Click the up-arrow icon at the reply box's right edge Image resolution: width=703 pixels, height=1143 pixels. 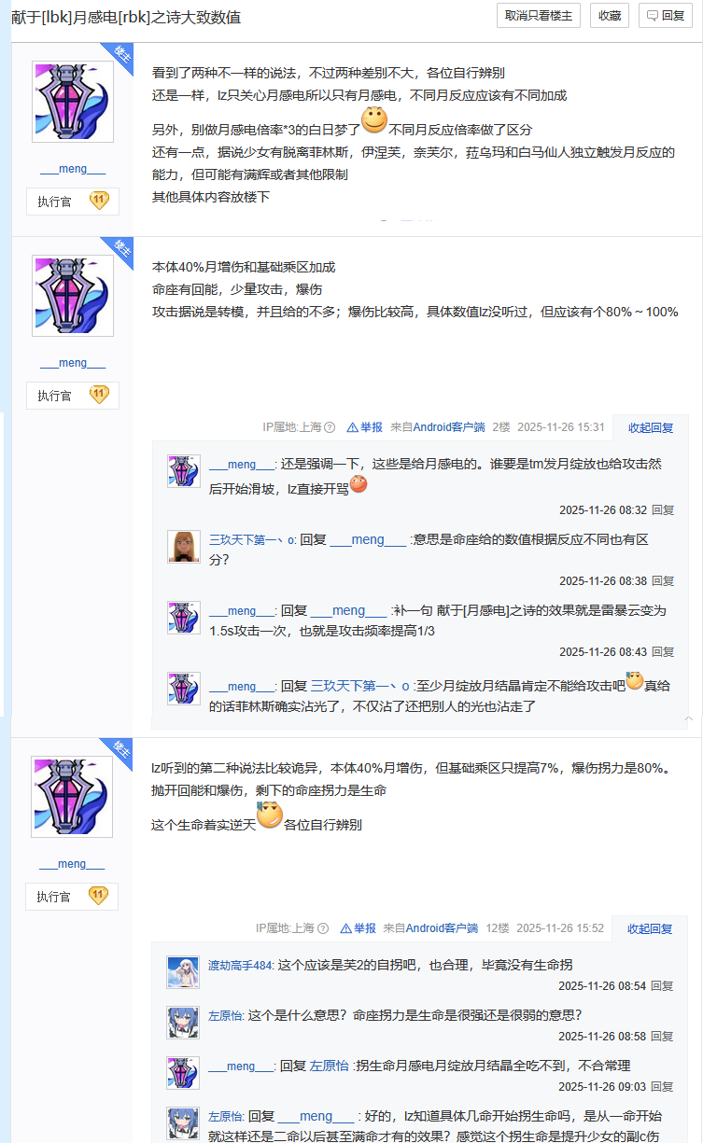coord(689,718)
